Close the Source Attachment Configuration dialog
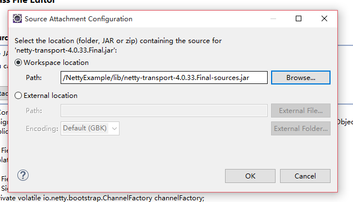Viewport: 353px width, 202px height. pos(324,18)
